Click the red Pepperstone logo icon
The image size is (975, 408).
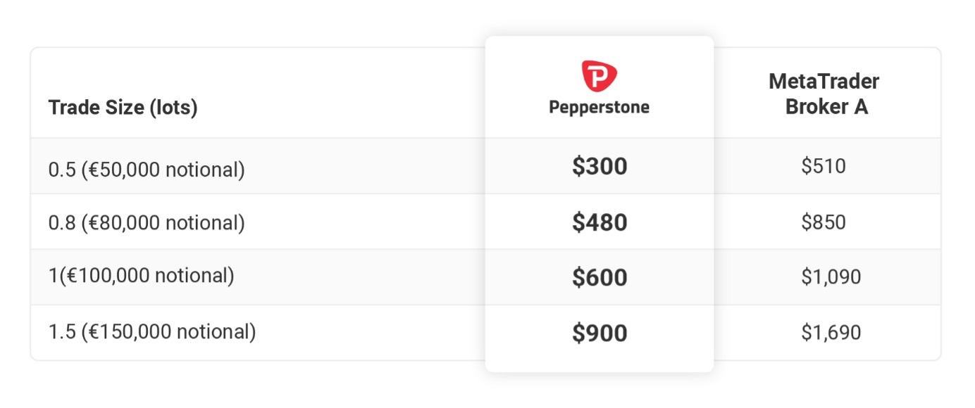599,77
